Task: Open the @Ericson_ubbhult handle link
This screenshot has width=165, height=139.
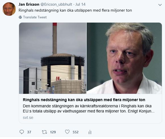Action: pos(56,5)
